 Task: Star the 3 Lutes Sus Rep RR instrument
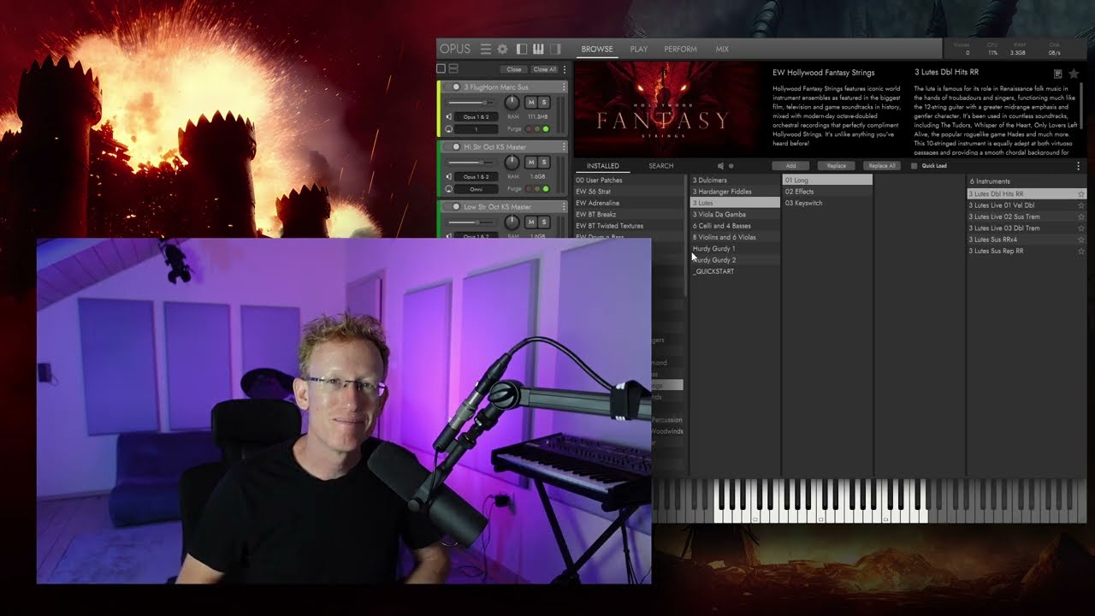(1081, 252)
